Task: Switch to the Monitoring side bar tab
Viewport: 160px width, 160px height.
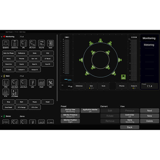Action: (149, 38)
